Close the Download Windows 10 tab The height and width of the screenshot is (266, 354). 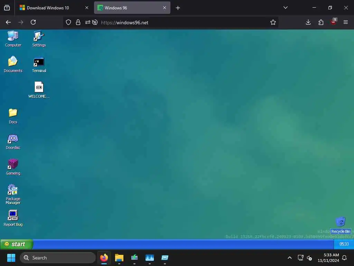(87, 8)
